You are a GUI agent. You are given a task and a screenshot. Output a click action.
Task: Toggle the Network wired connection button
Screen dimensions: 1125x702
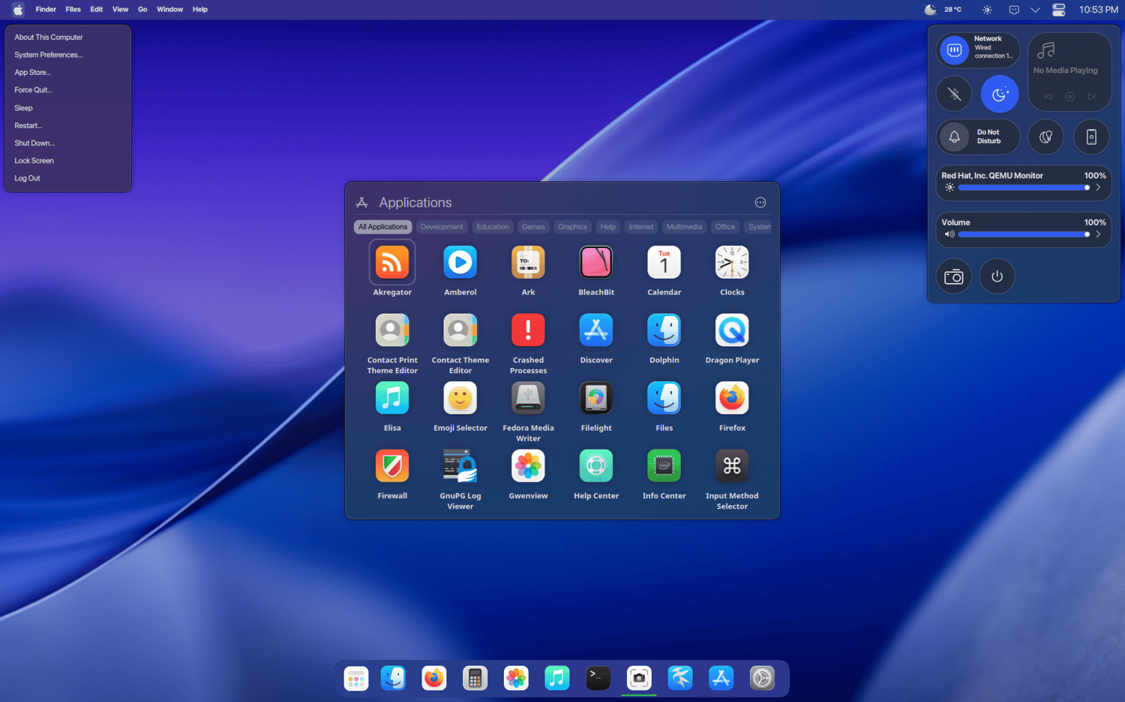(x=954, y=50)
